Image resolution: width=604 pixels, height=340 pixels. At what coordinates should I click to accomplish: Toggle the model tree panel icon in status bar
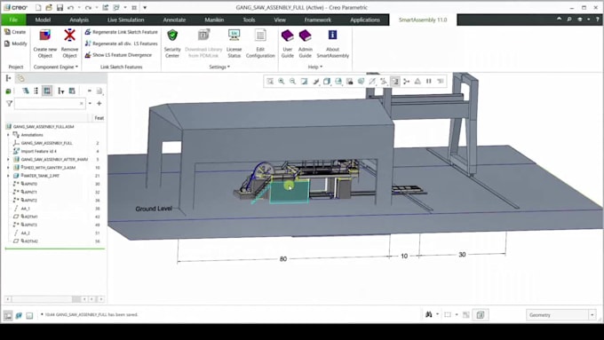pyautogui.click(x=8, y=315)
